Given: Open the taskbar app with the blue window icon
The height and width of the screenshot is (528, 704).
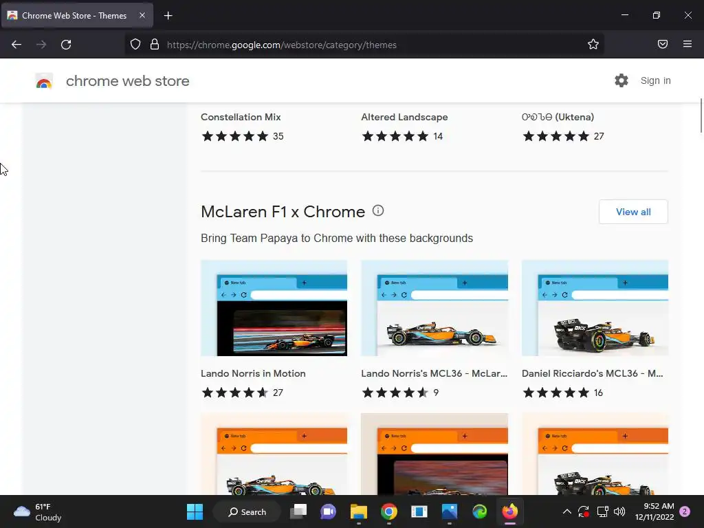Looking at the screenshot, I should coord(419,511).
